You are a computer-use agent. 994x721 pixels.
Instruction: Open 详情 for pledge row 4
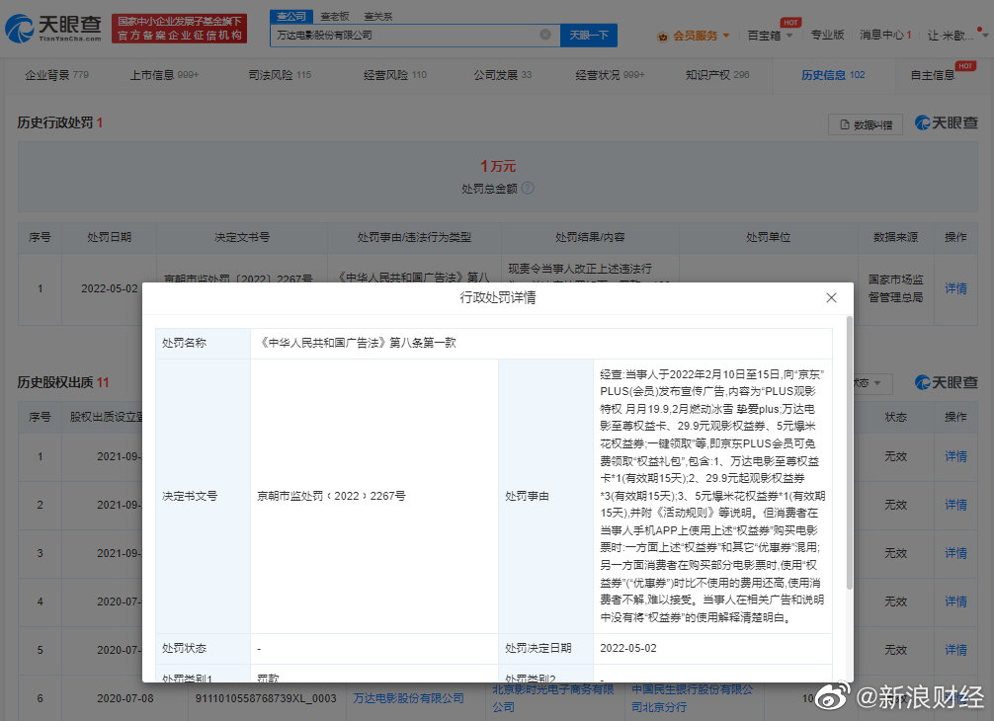(x=955, y=601)
